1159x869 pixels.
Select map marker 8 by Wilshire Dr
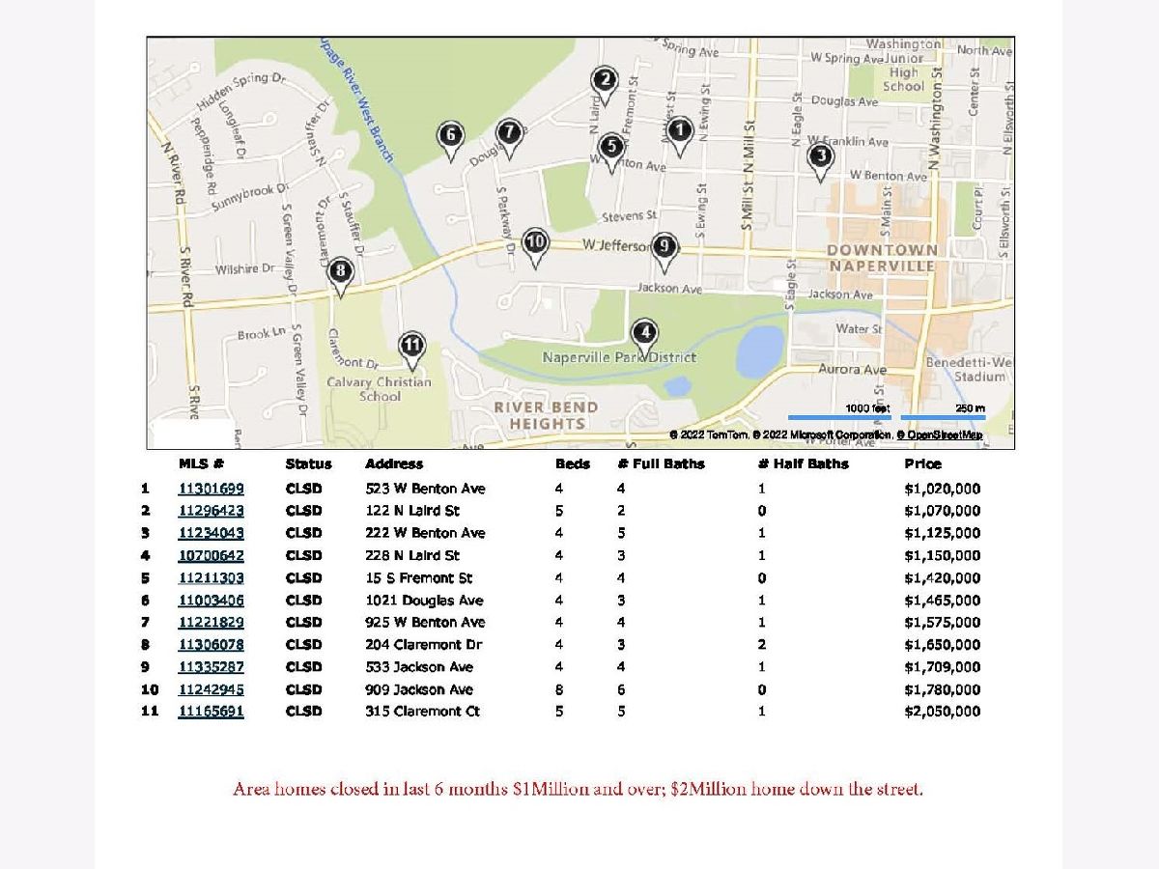(x=339, y=272)
